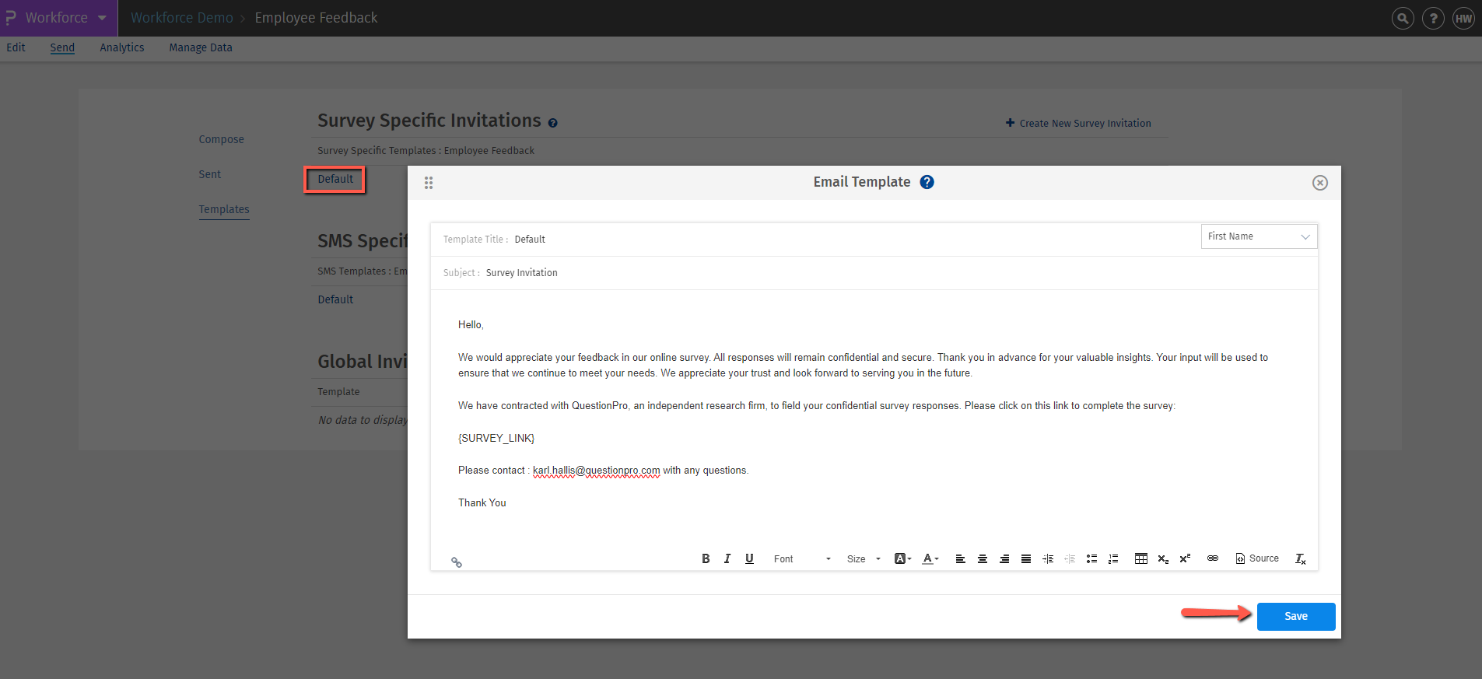Toggle italic formatting in editor
The image size is (1482, 679).
[727, 558]
